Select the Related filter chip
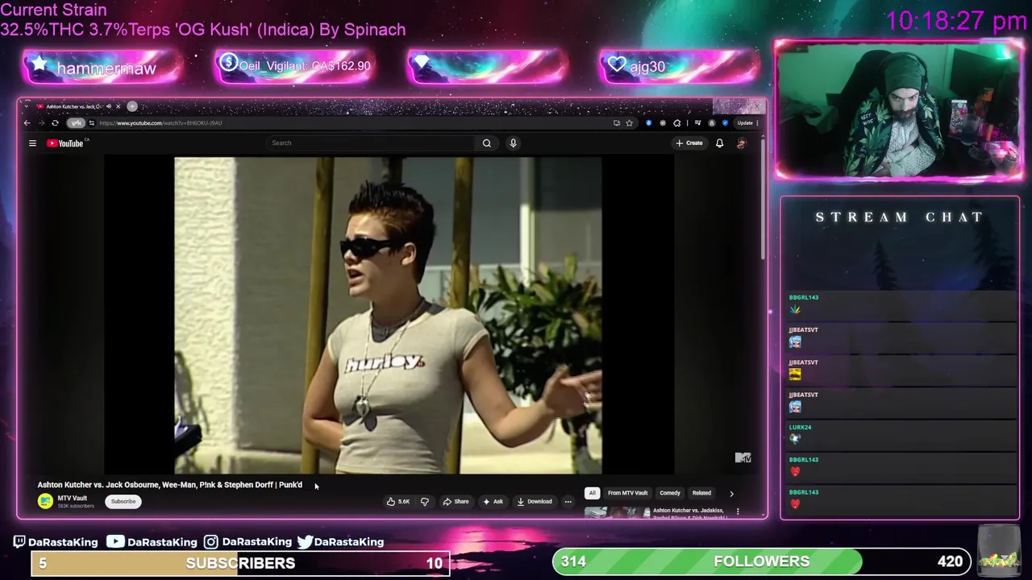1032x580 pixels. point(701,493)
